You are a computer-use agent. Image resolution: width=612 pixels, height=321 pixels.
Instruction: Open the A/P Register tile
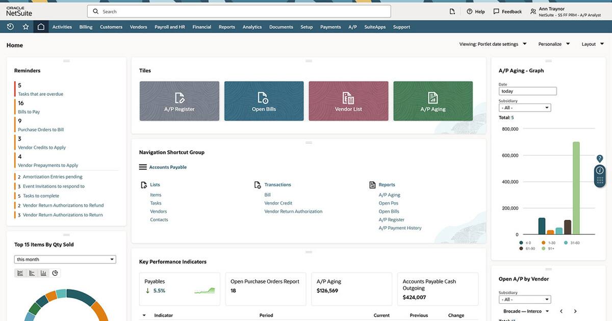tap(179, 101)
